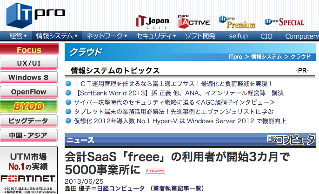Select the UX/UI focus button
Image resolution: width=319 pixels, height=194 pixels.
point(29,63)
